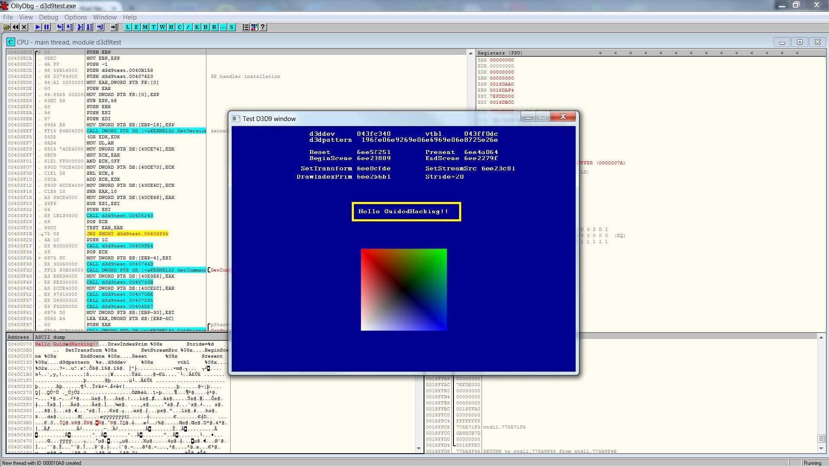Open Run trace with dots button
Screen dimensions: 829x467
pos(223,27)
